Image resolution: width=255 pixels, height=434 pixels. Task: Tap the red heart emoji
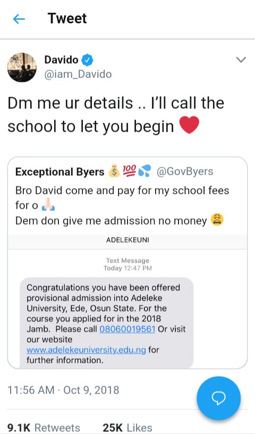pyautogui.click(x=189, y=125)
